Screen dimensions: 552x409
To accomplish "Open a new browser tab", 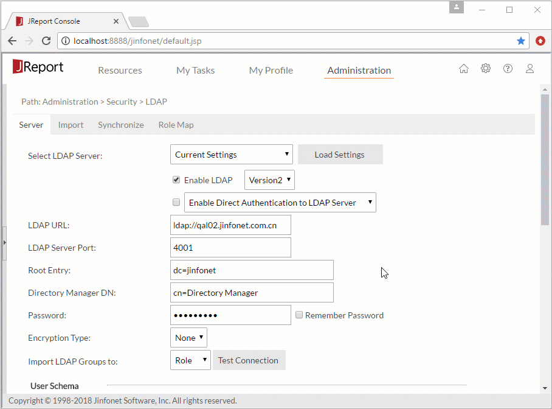I will [x=139, y=22].
